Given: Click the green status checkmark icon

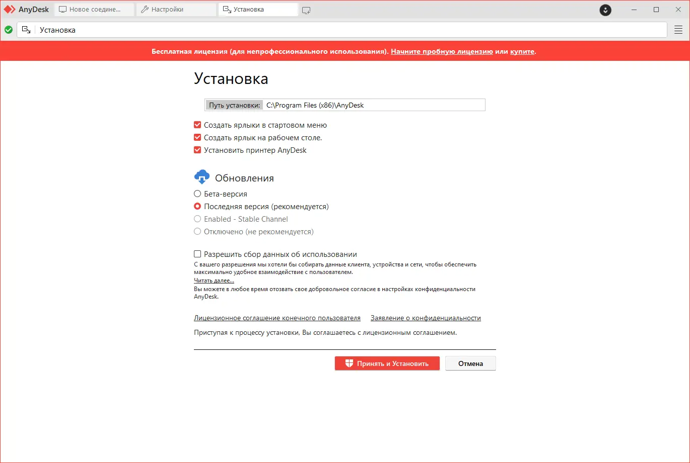Looking at the screenshot, I should [x=8, y=30].
